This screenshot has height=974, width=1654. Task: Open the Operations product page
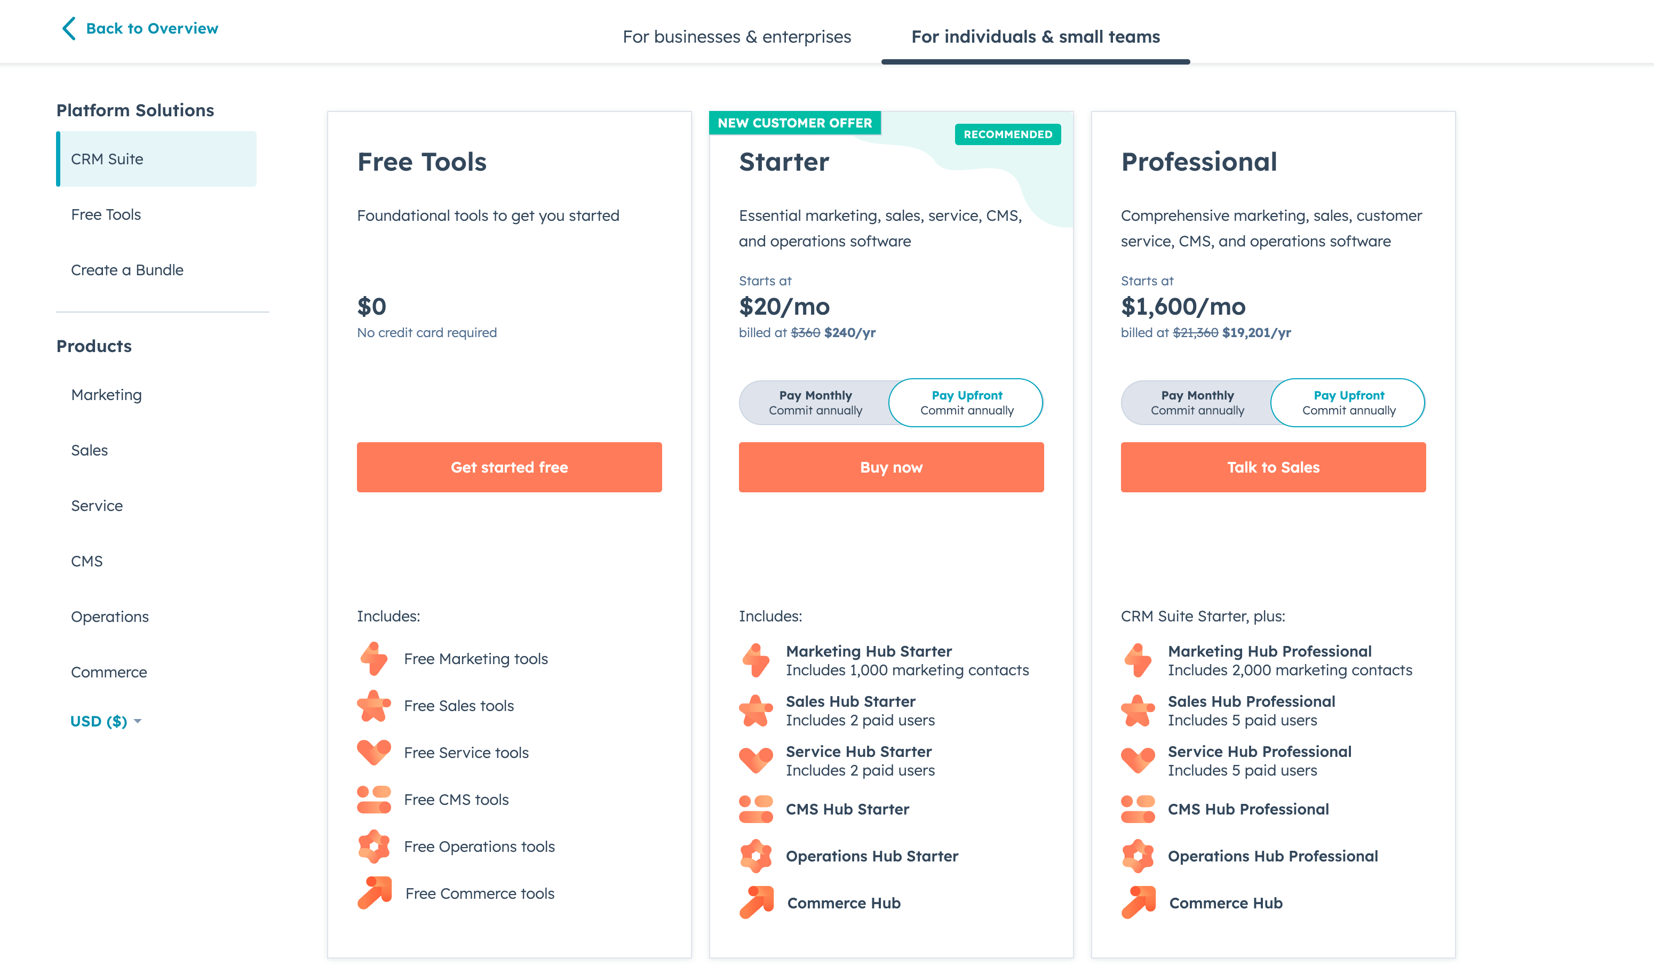click(x=109, y=616)
